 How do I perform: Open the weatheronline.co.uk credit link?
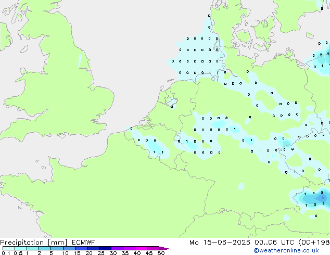coord(286,250)
